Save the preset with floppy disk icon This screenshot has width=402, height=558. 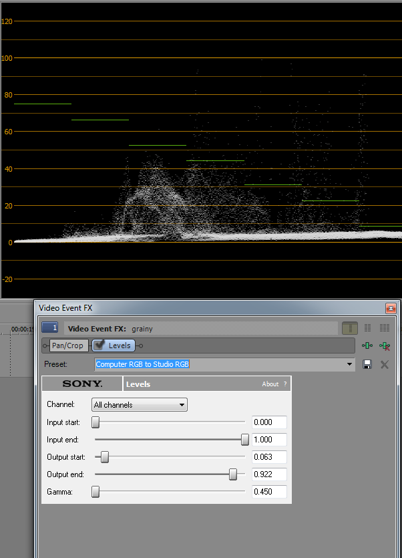tap(367, 364)
